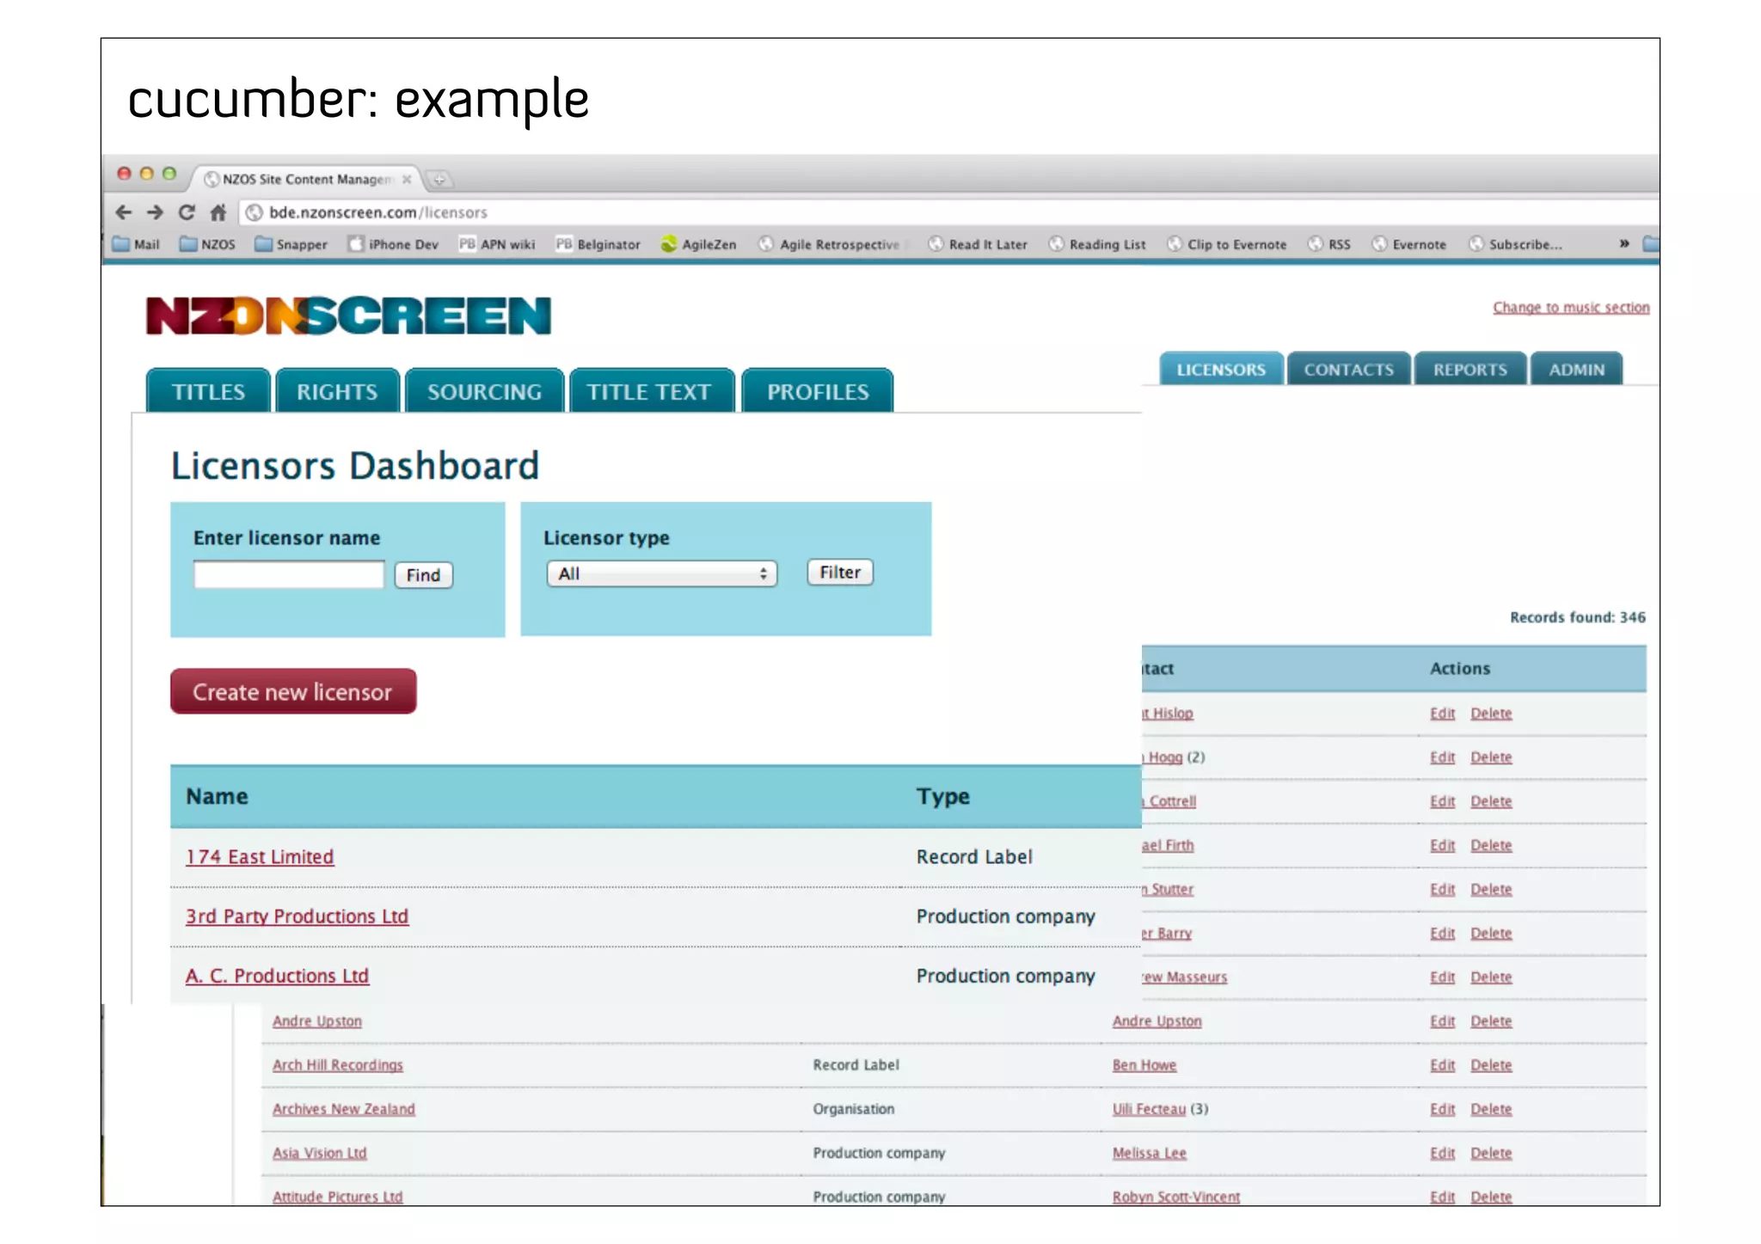Expand the Licensor type dropdown
Screen dimensions: 1761x1244
click(661, 573)
